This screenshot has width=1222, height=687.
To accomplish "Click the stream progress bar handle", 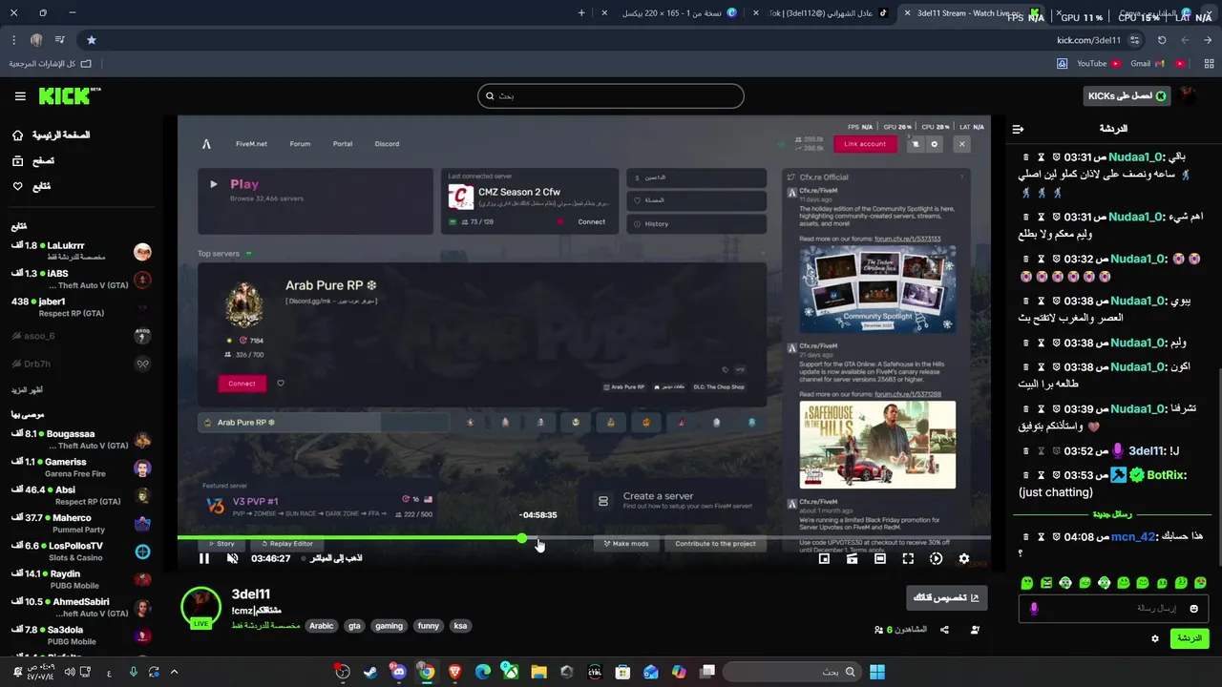I will (x=522, y=538).
